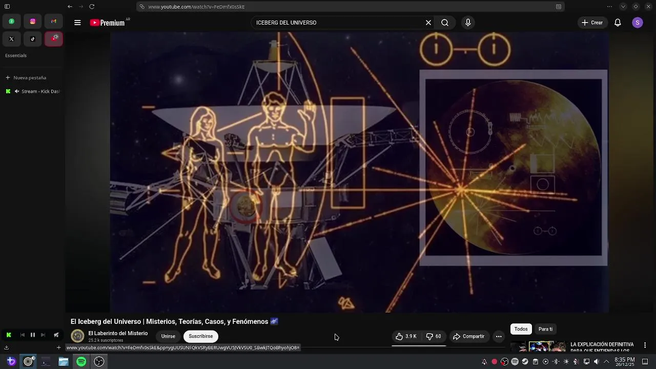Open the Steam tray icon
The height and width of the screenshot is (369, 656).
coord(525,361)
